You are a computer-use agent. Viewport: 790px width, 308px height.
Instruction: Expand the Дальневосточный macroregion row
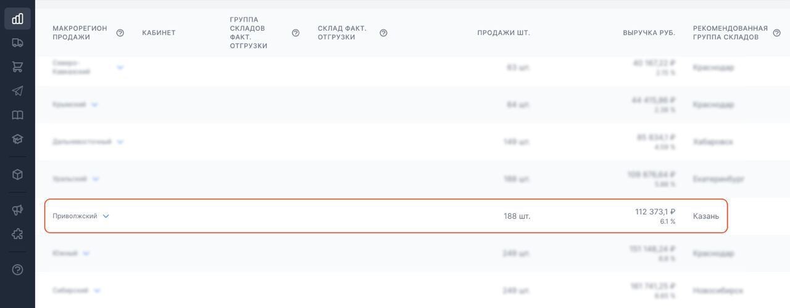coord(120,142)
